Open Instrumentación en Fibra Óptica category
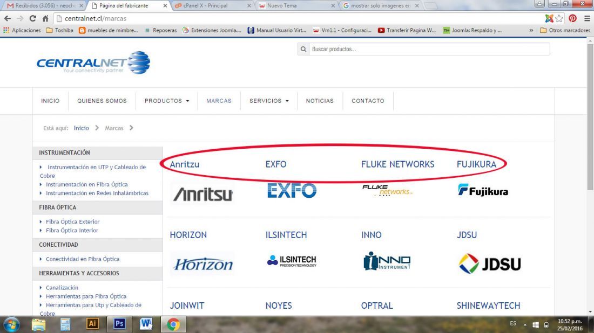The height and width of the screenshot is (333, 594). (x=87, y=184)
